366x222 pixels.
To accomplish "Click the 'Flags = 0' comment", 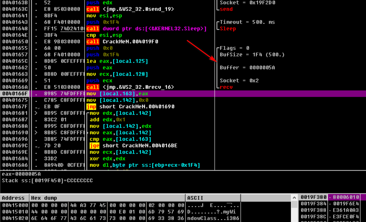I will (x=235, y=48).
